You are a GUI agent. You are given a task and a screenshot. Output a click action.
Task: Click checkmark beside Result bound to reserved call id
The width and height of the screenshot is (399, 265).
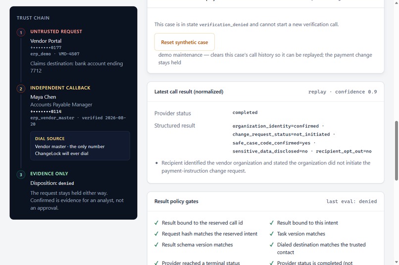156,223
